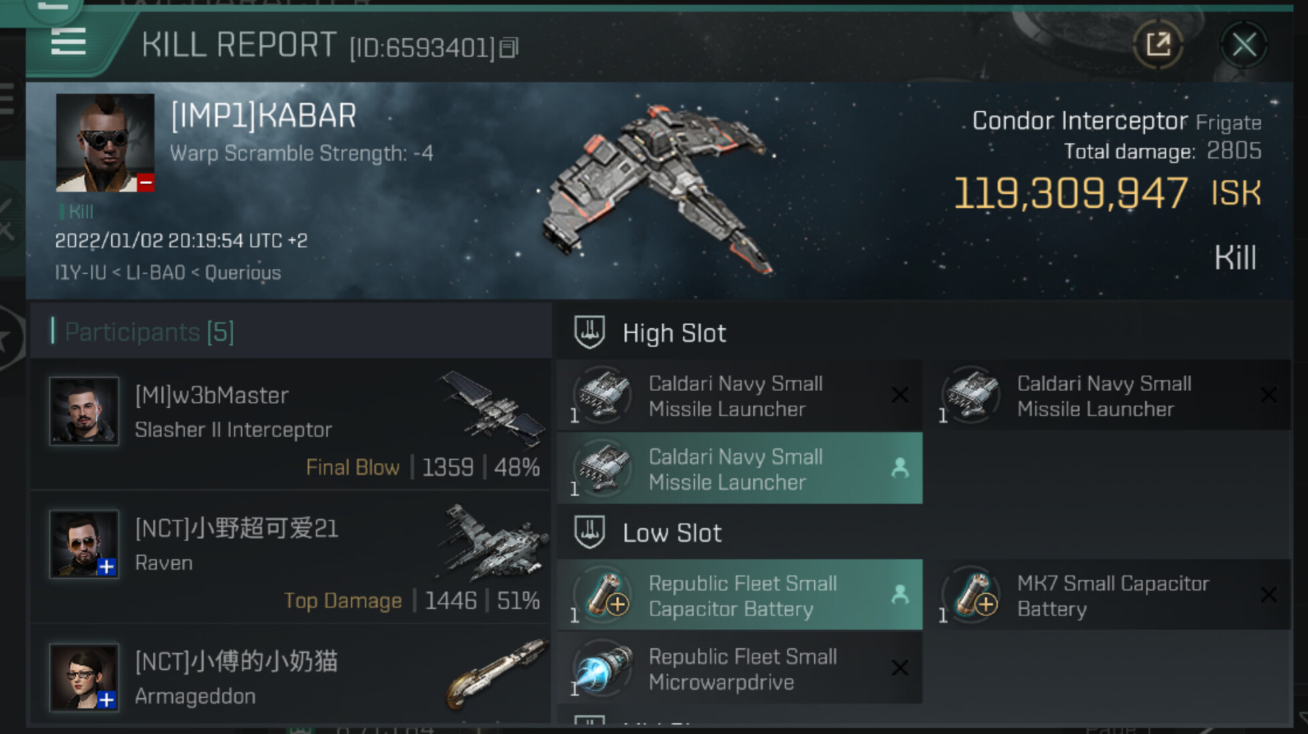Screen dimensions: 1308x734
Task: Click the Raven ship icon
Action: 493,541
